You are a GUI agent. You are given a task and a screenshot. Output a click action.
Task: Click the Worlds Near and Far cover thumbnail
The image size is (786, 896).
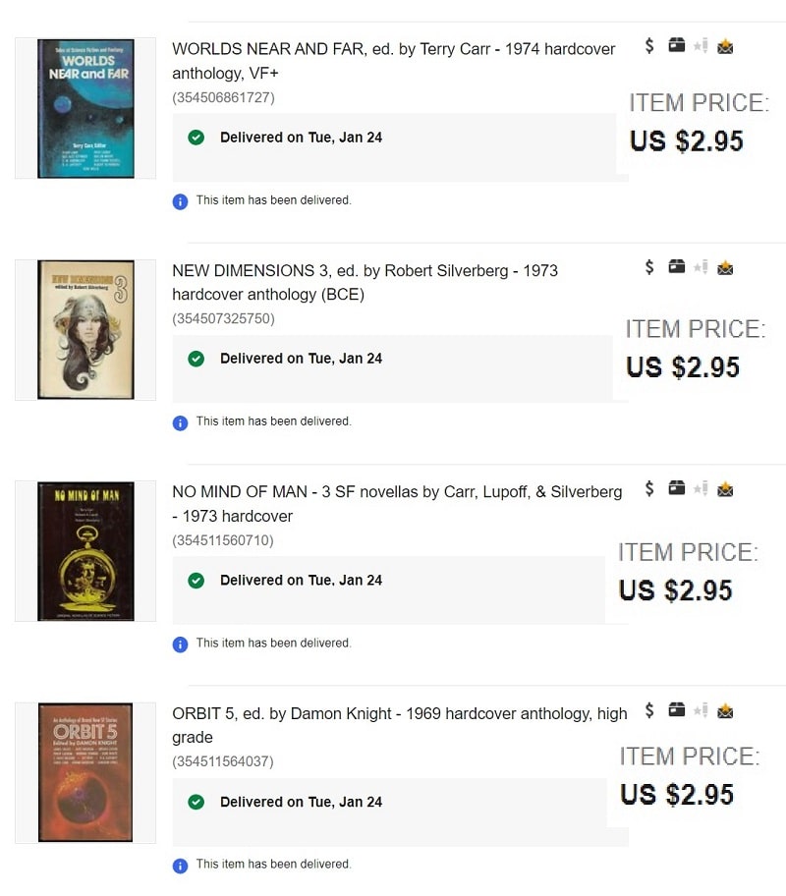pyautogui.click(x=85, y=109)
